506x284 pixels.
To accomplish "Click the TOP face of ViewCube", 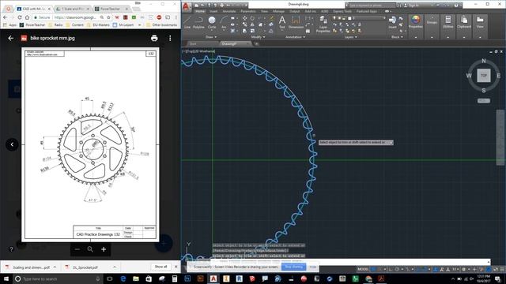I will pyautogui.click(x=483, y=76).
